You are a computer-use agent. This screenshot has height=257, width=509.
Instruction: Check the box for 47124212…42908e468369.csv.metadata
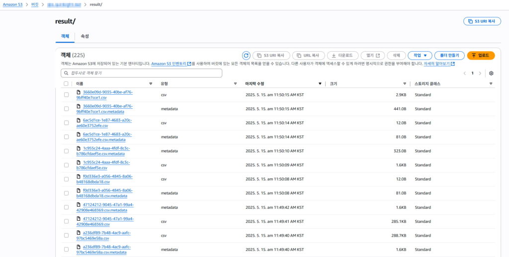pos(66,207)
